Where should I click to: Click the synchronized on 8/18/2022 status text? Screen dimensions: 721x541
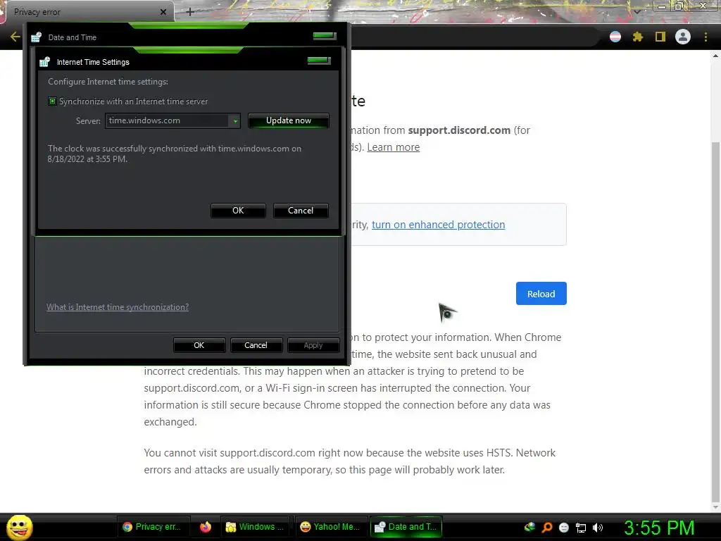tap(175, 154)
